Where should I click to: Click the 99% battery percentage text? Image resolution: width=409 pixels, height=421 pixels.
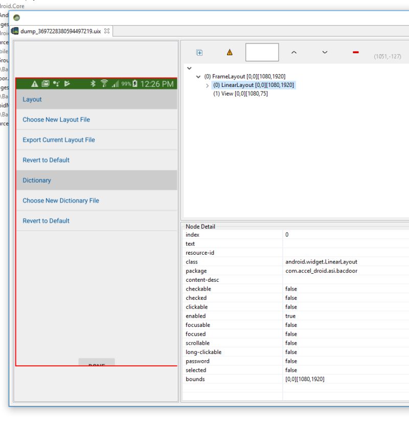[126, 84]
